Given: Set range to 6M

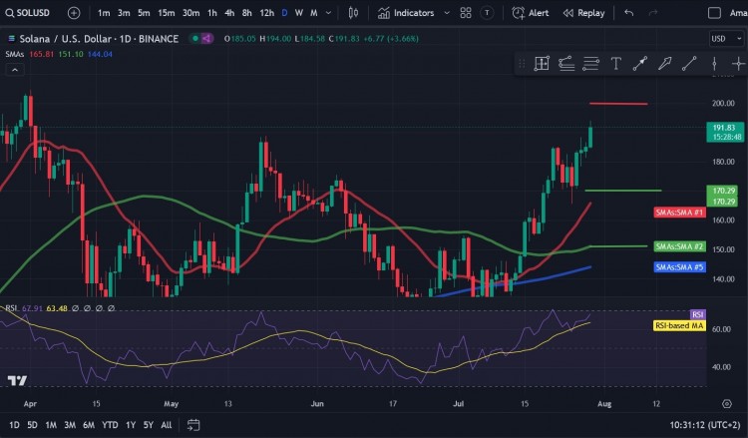Looking at the screenshot, I should click(89, 425).
